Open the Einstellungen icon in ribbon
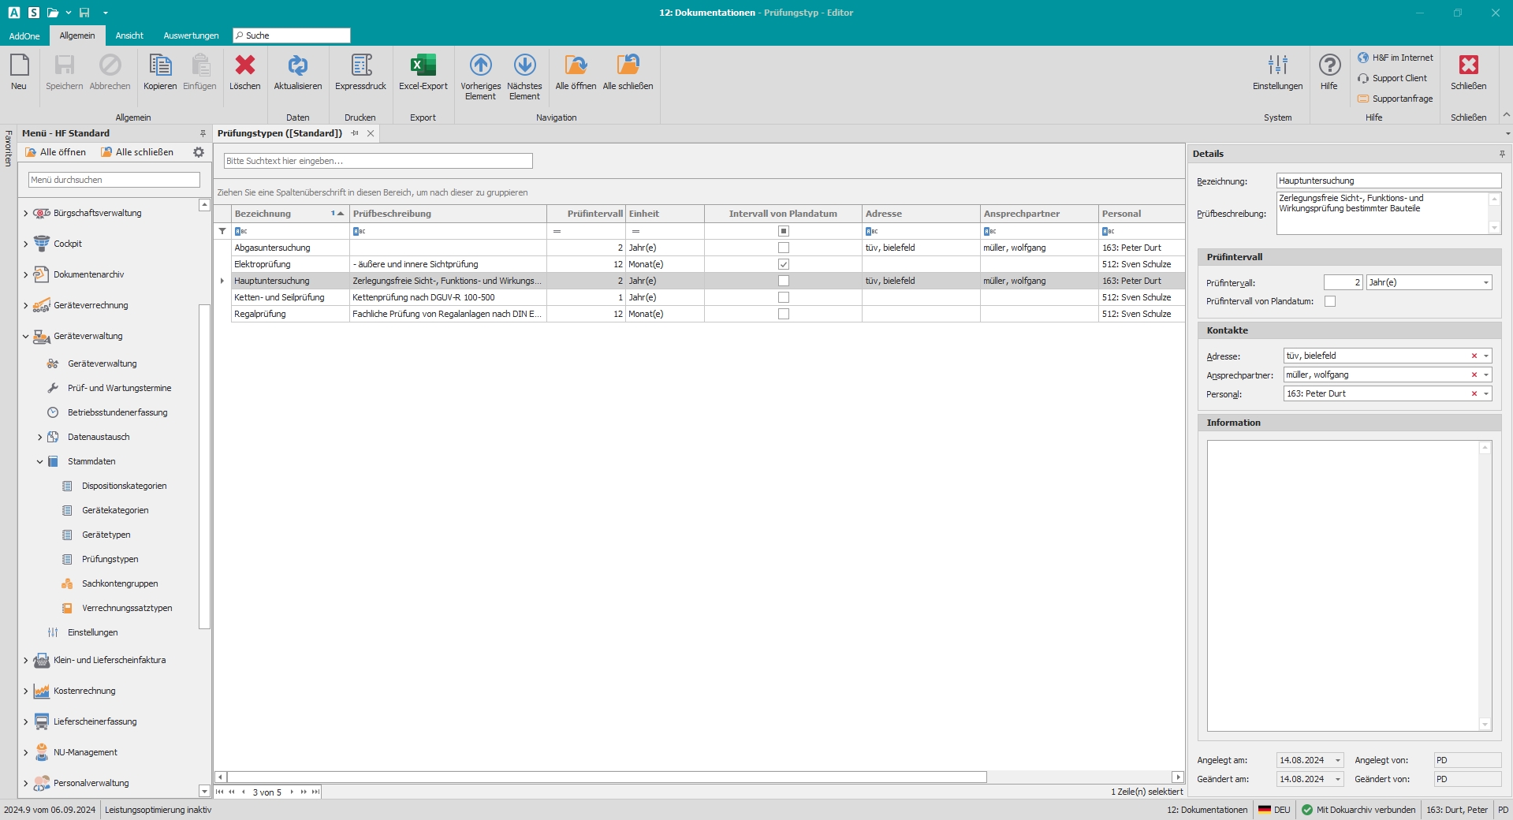Screen dimensions: 1513x820 tap(1277, 65)
